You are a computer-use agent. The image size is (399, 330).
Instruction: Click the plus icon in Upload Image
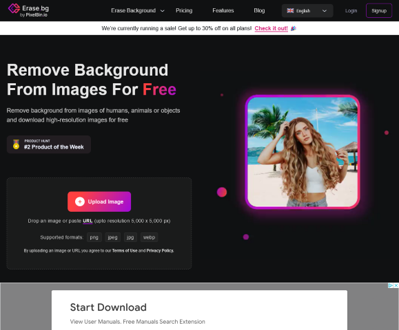pos(80,201)
